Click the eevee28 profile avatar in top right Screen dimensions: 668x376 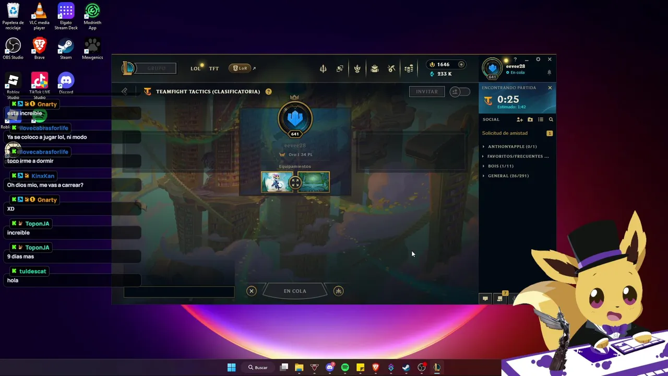492,68
